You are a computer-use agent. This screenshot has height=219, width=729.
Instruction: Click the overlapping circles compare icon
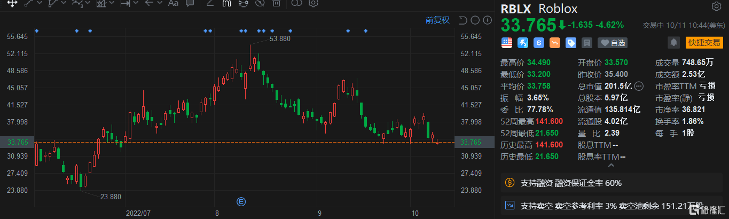296,3
